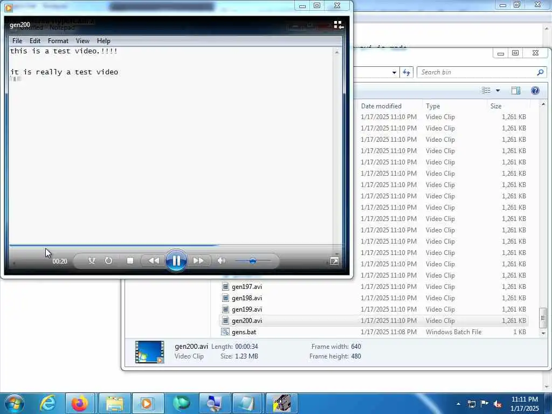Open green globe application in taskbar
This screenshot has width=552, height=414.
click(181, 403)
